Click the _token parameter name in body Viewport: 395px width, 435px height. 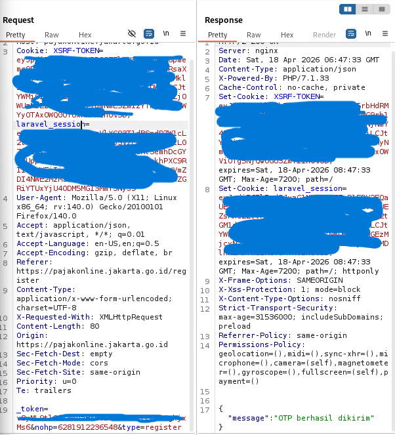(30, 409)
